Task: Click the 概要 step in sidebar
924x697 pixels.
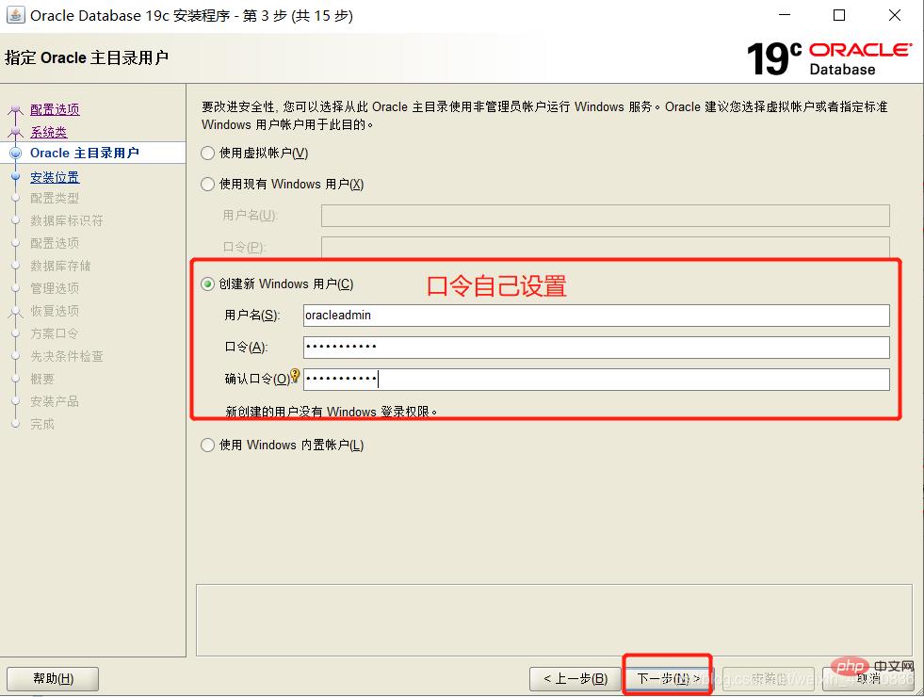Action: (42, 379)
